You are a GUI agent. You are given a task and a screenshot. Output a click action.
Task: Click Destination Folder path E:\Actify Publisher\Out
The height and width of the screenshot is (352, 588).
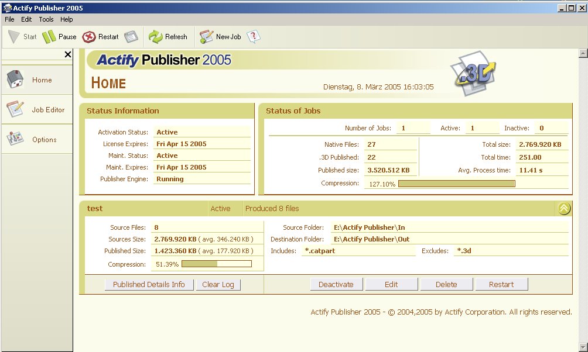(x=372, y=239)
